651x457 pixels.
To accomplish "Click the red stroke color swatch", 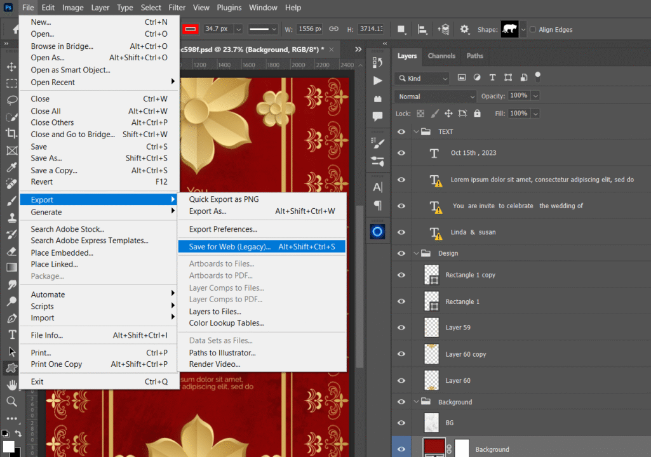I will 191,29.
